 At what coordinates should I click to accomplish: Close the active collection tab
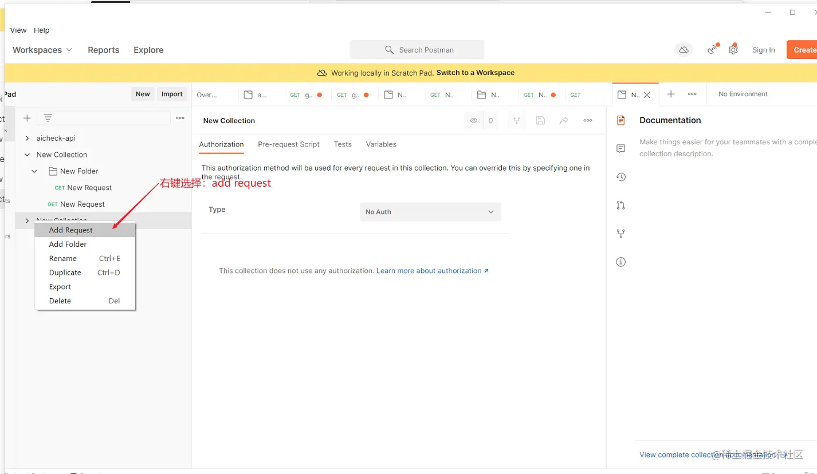[x=647, y=95]
